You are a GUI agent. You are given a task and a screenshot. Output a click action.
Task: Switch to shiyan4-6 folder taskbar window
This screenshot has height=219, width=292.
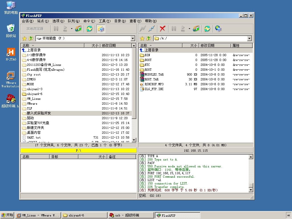84,215
